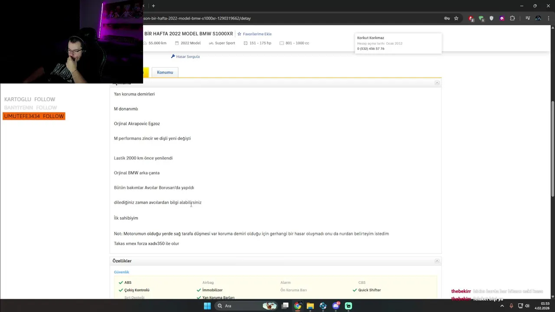555x312 pixels.
Task: Switch to the Konumu tab
Action: click(165, 72)
